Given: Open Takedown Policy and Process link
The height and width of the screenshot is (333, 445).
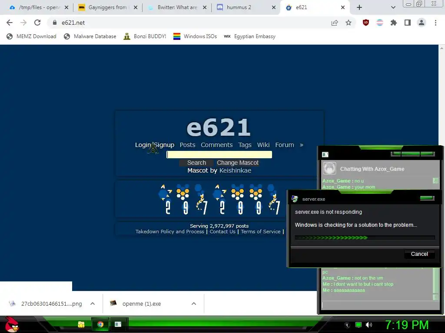Looking at the screenshot, I should (x=170, y=232).
